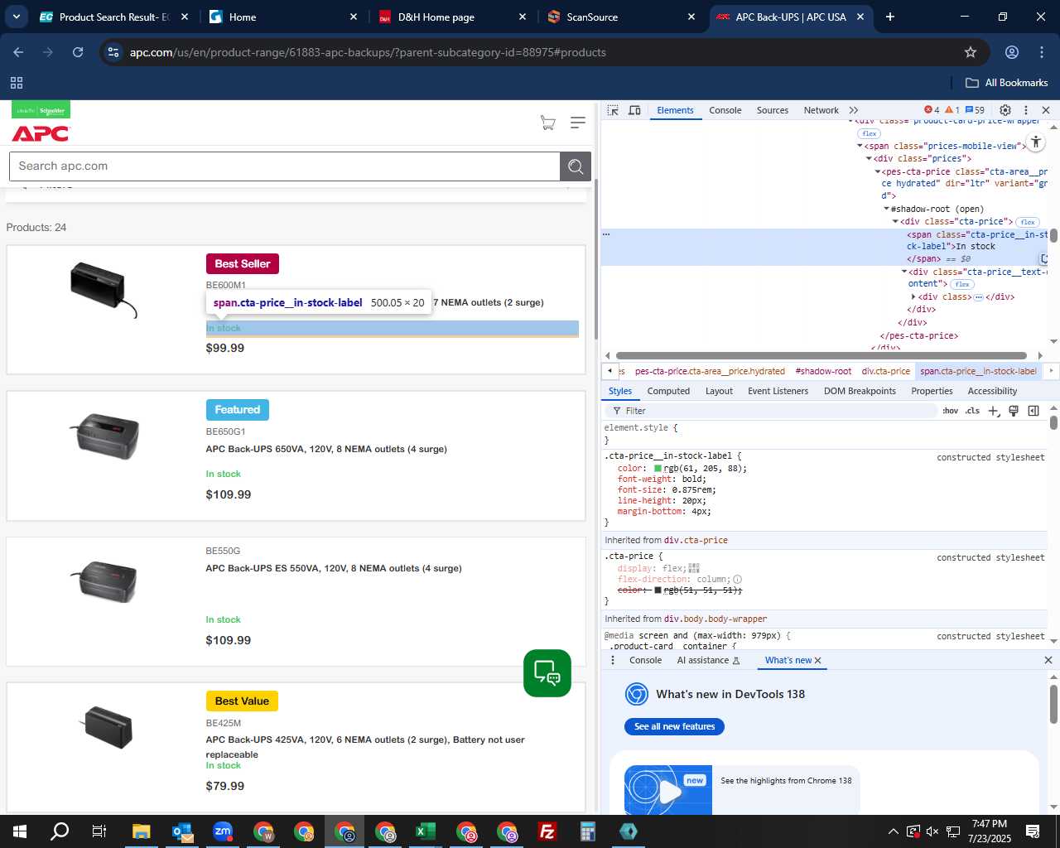Play the Chrome 138 highlights video thumbnail

[x=668, y=790]
